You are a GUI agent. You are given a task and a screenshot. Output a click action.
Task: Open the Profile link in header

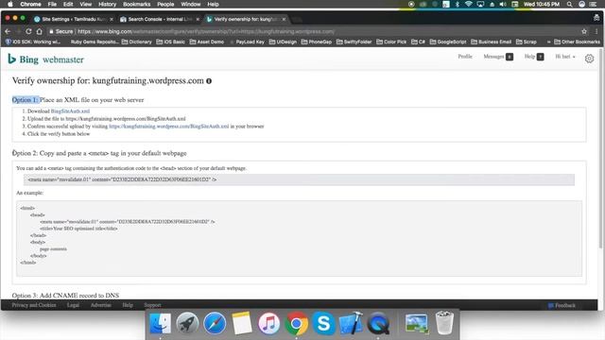pos(465,57)
